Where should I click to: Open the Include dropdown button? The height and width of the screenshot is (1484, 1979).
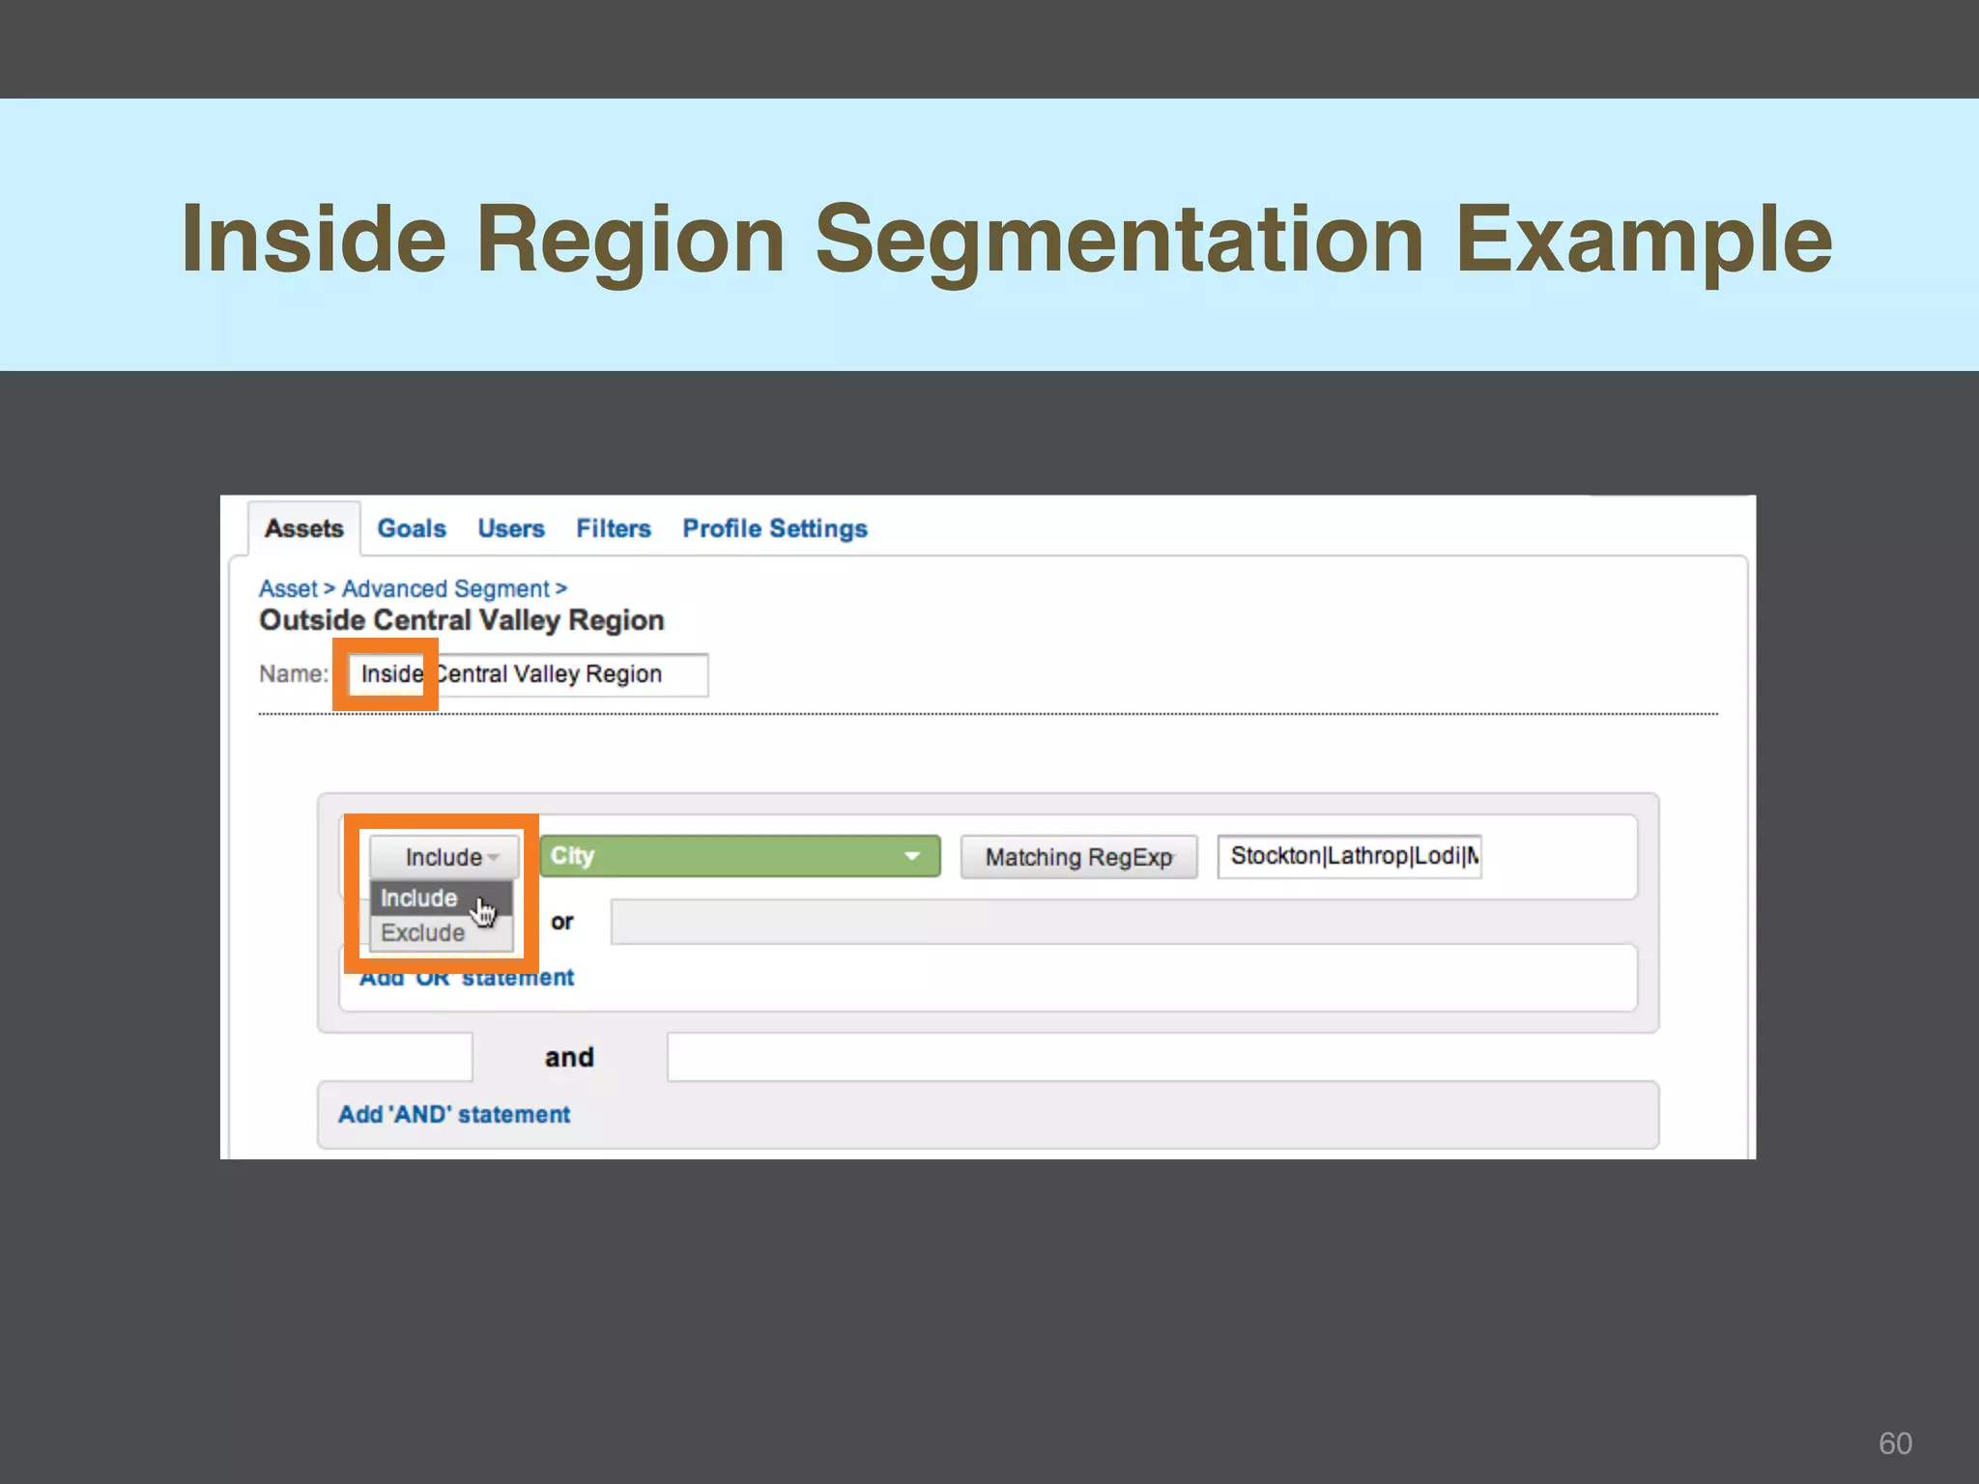tap(444, 857)
